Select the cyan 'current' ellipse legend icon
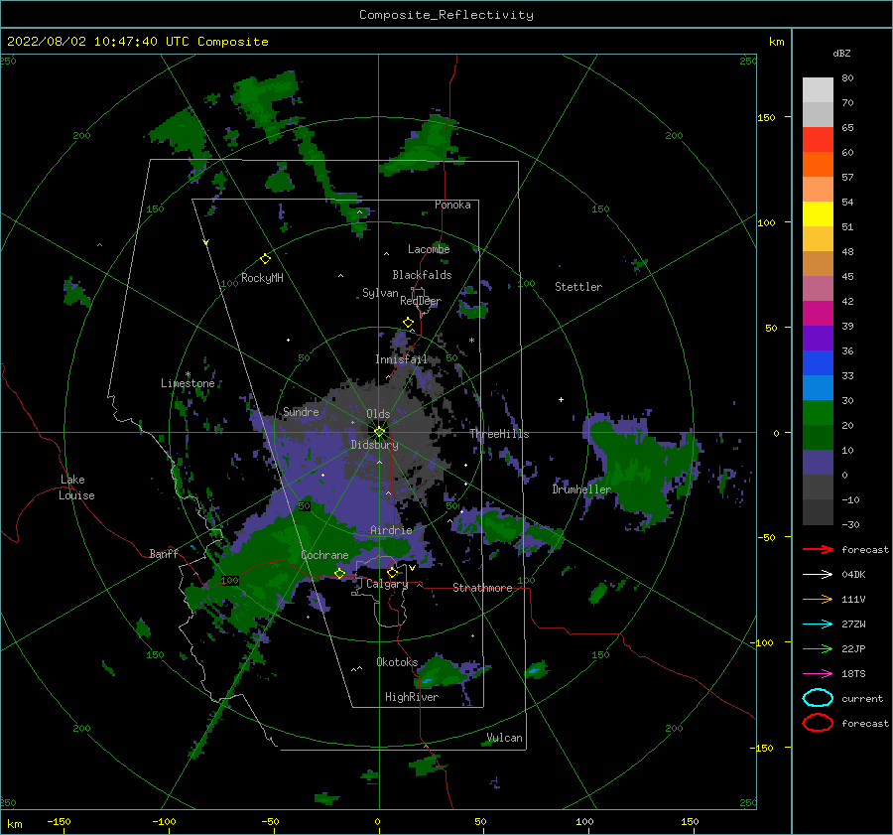The width and height of the screenshot is (893, 835). coord(818,698)
